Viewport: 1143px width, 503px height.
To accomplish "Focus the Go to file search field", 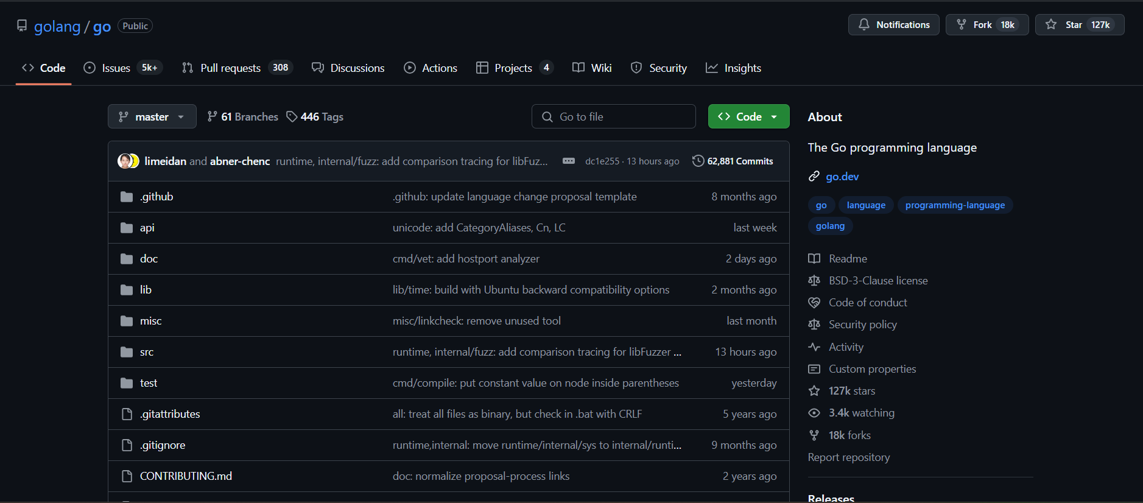I will click(614, 116).
